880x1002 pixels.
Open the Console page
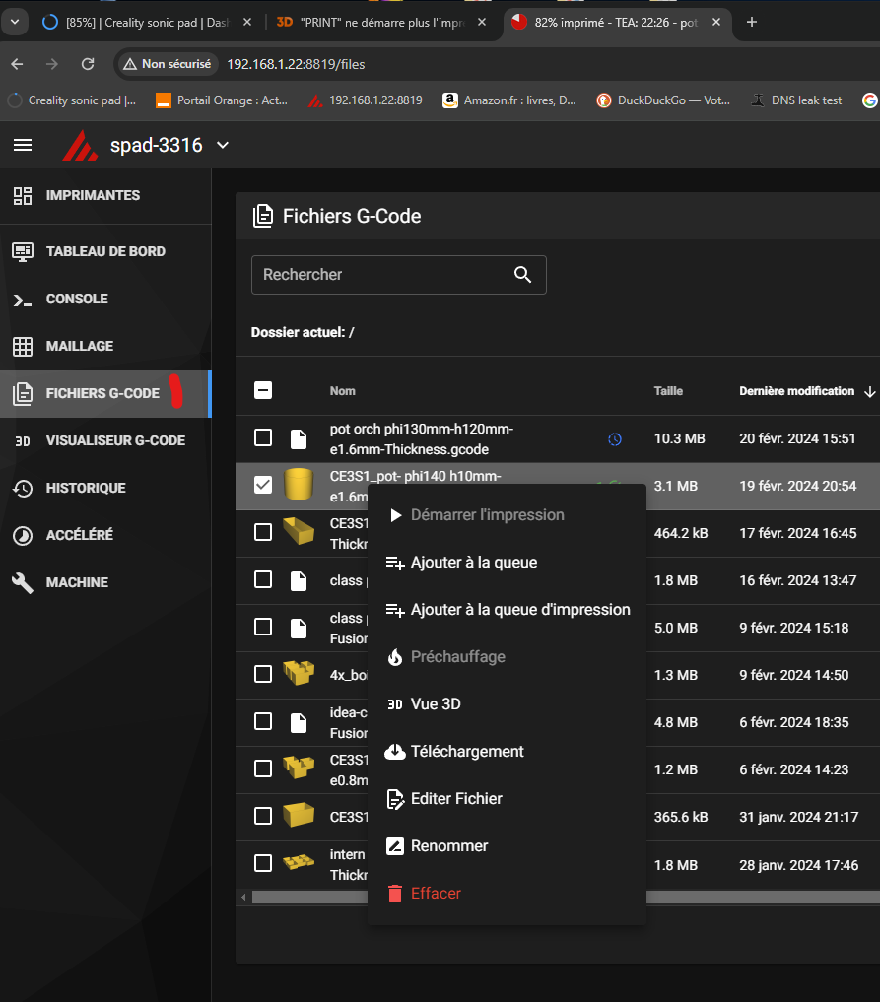[x=105, y=299]
